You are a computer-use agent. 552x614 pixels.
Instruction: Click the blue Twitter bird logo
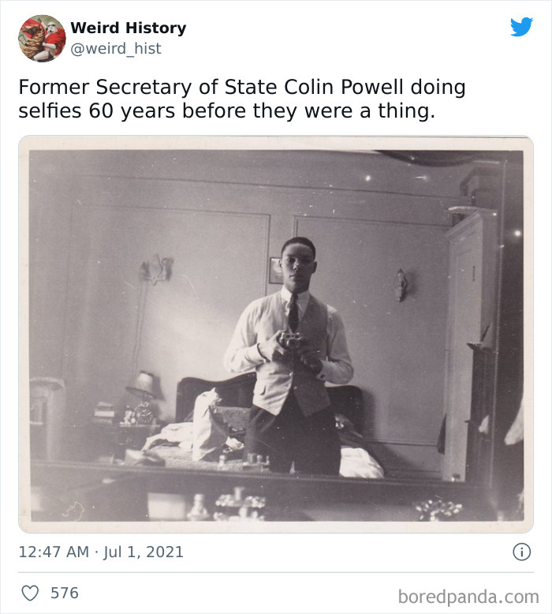point(521,28)
